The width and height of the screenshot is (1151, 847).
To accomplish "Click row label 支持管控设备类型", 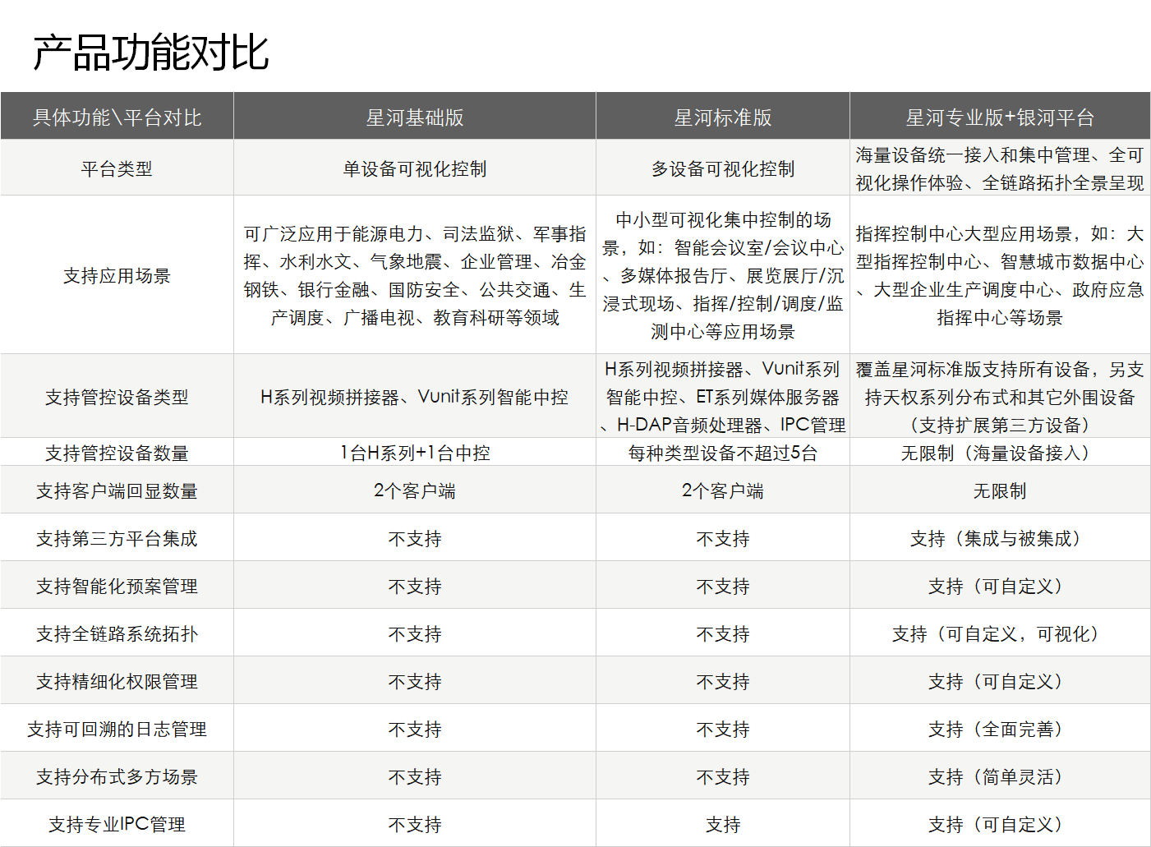I will (117, 398).
